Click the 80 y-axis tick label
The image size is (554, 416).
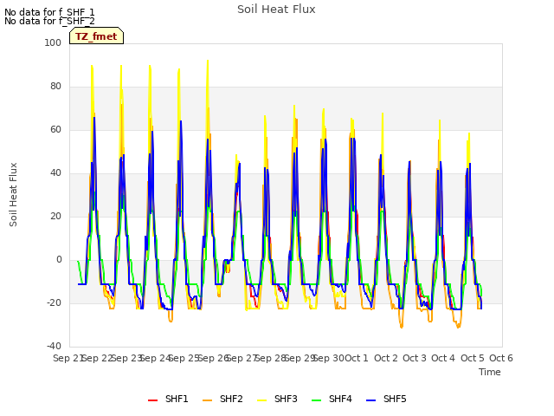pos(55,87)
